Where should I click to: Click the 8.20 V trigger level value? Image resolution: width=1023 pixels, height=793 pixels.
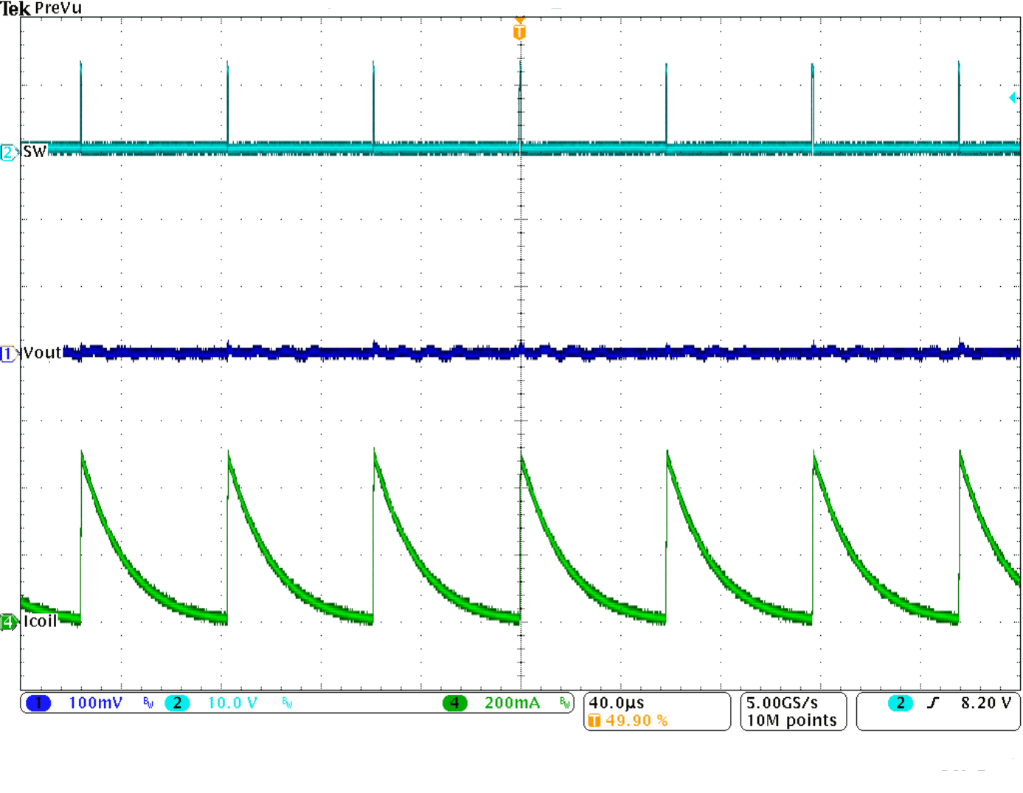tap(985, 703)
